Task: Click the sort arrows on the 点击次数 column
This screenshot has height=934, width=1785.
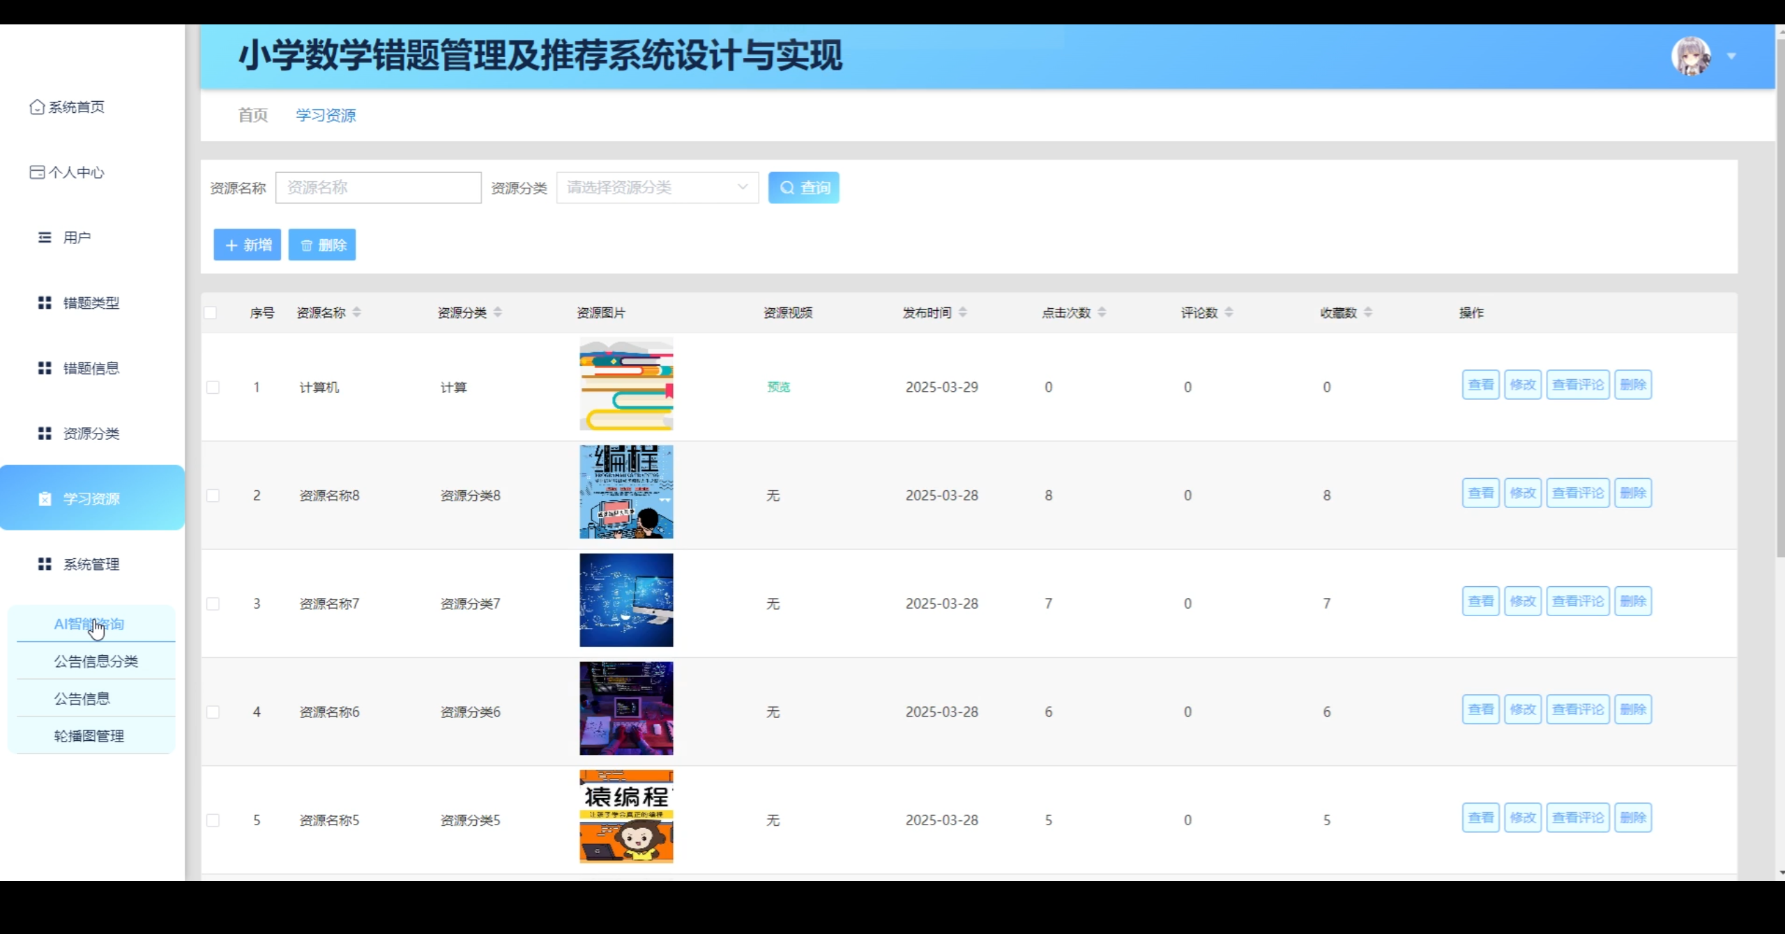Action: (x=1102, y=312)
